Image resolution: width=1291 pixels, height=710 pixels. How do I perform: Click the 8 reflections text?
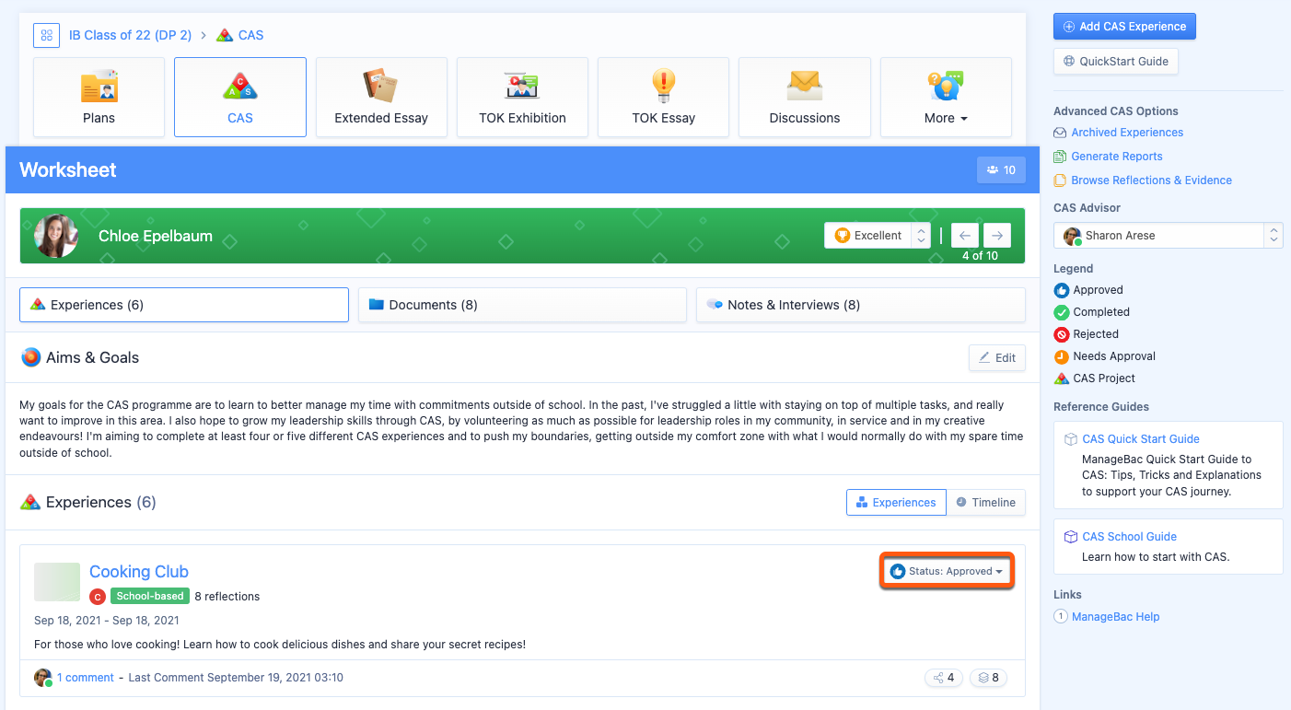[x=227, y=596]
